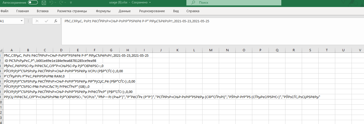Open the undo history dropdown arrow

point(56,3)
